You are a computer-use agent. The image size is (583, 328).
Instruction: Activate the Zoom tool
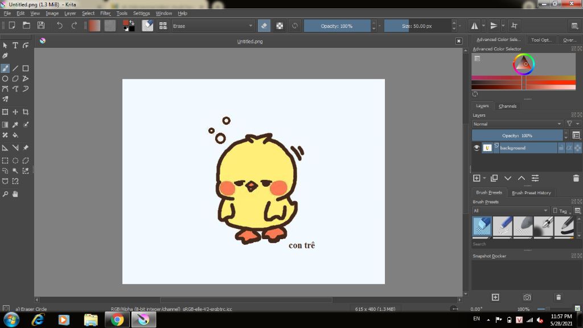tap(5, 194)
